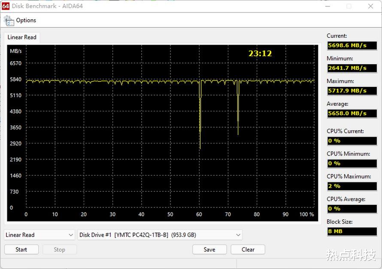Click the 23:12 elapsed timer in graph

tap(260, 54)
